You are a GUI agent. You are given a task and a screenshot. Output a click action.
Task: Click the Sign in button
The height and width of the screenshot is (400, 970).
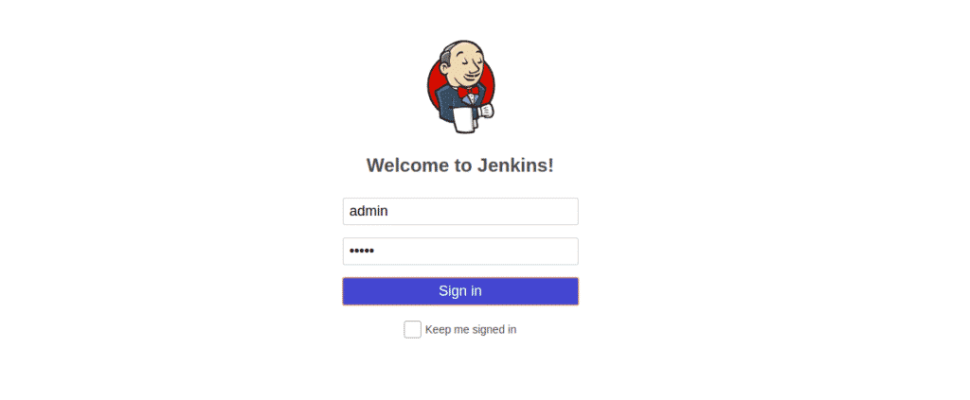(x=460, y=291)
